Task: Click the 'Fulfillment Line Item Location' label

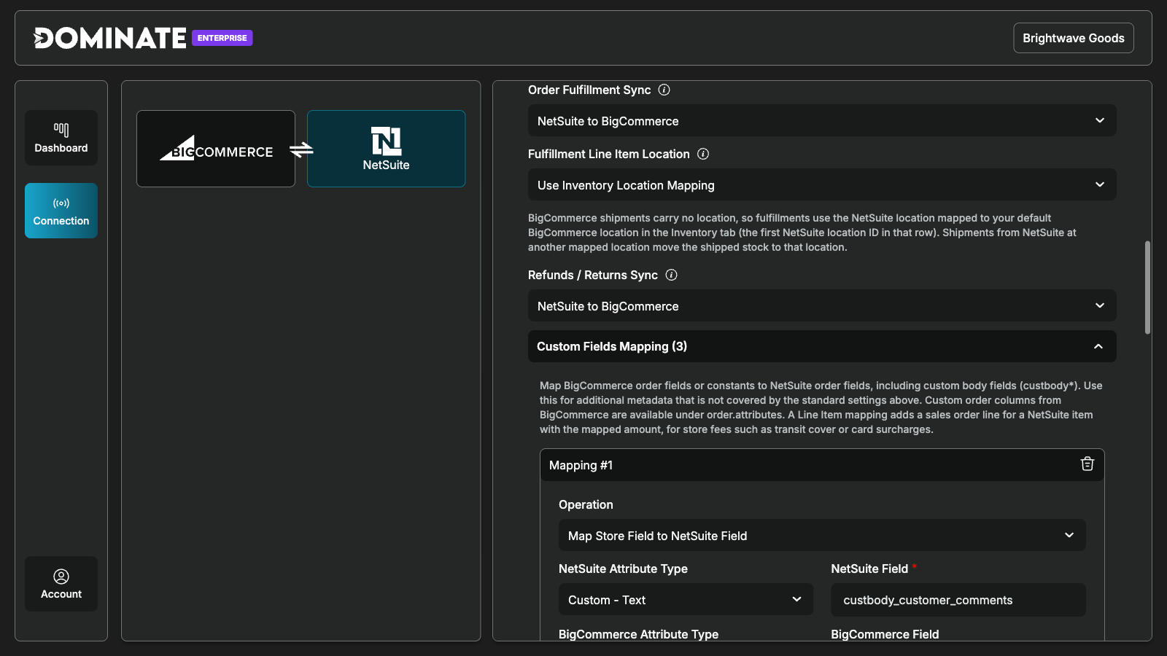Action: (x=609, y=154)
